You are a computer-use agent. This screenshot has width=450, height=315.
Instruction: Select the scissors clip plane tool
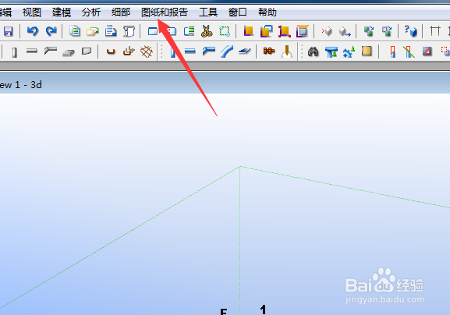(x=207, y=31)
